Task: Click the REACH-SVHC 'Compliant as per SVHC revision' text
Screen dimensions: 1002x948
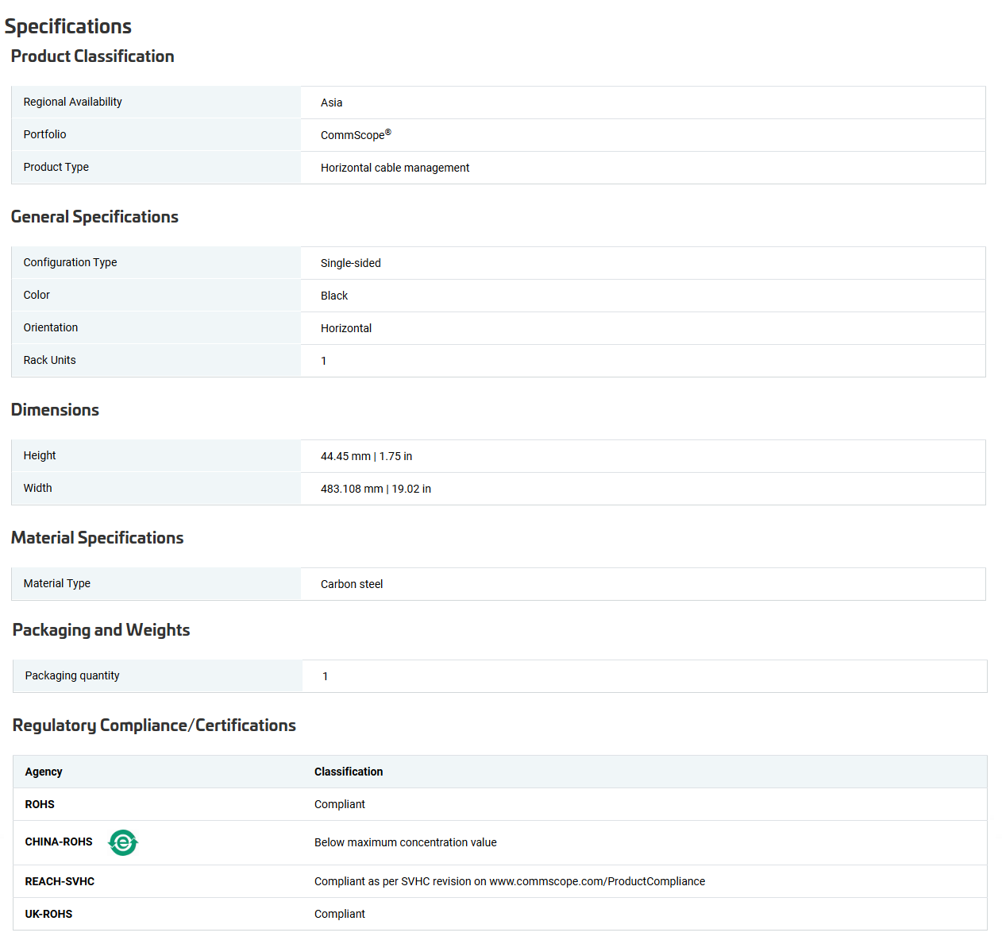Action: (510, 881)
